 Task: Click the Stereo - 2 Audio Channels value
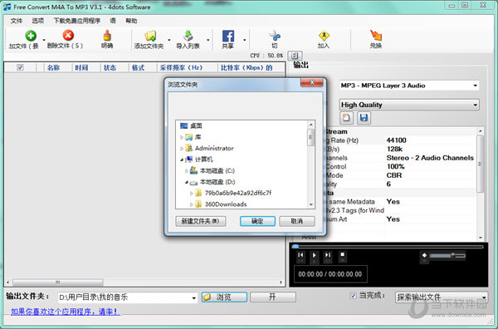(430, 158)
